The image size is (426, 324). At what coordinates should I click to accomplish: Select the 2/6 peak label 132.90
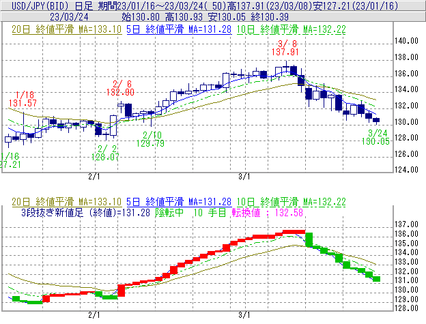point(120,91)
